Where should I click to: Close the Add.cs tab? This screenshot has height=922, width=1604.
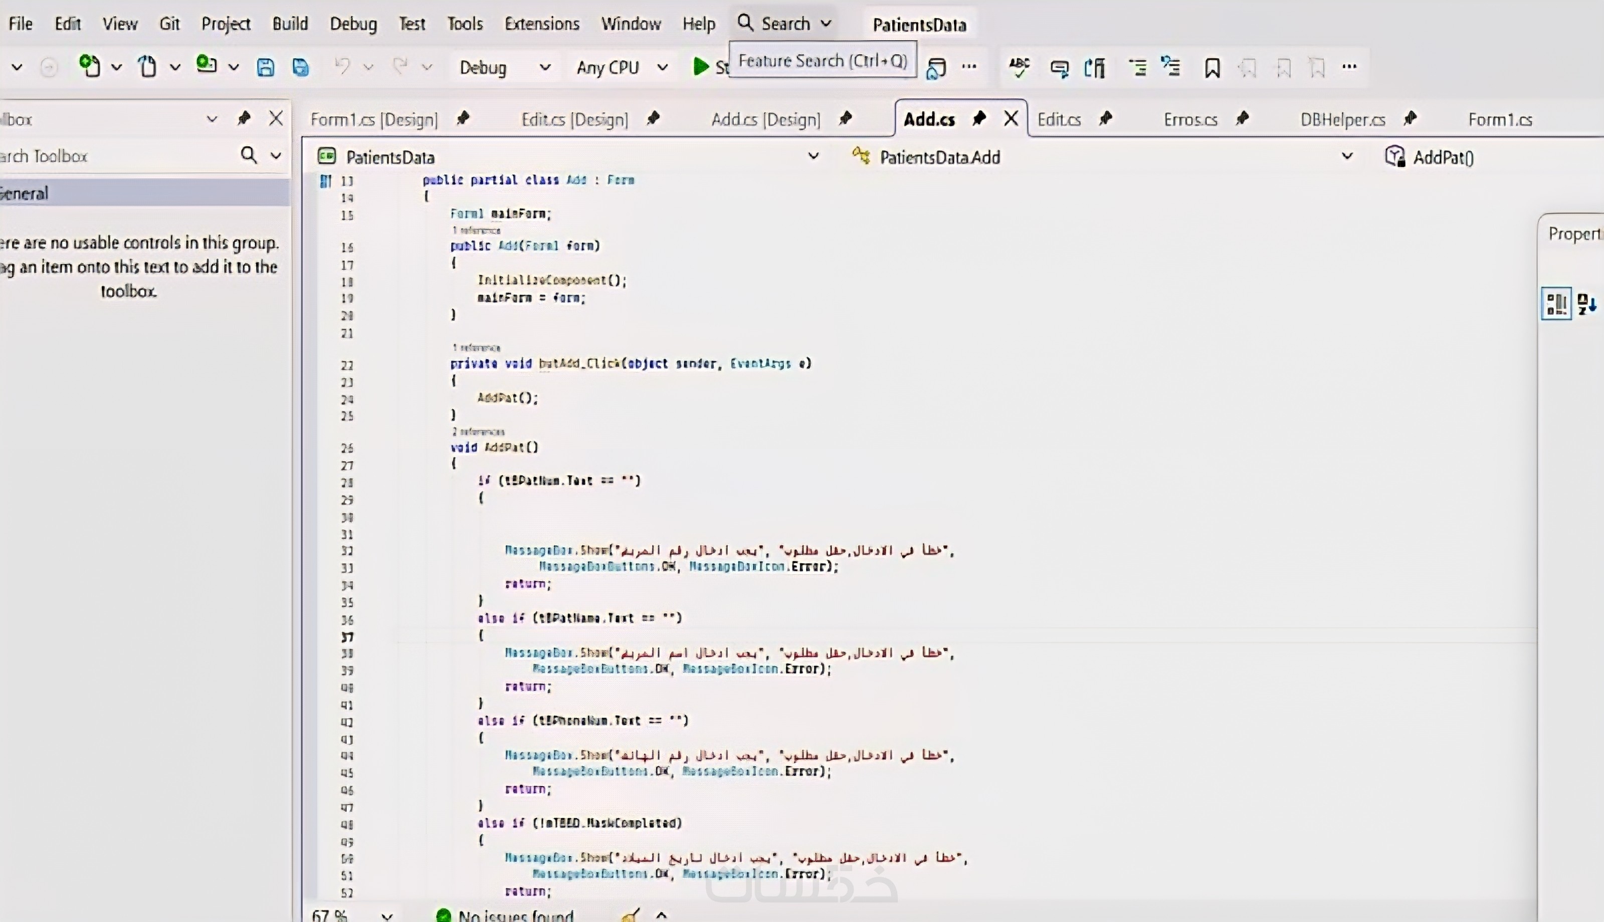pyautogui.click(x=1012, y=118)
